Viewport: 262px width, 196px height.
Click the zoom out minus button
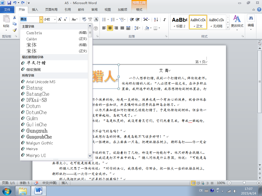click(229, 183)
